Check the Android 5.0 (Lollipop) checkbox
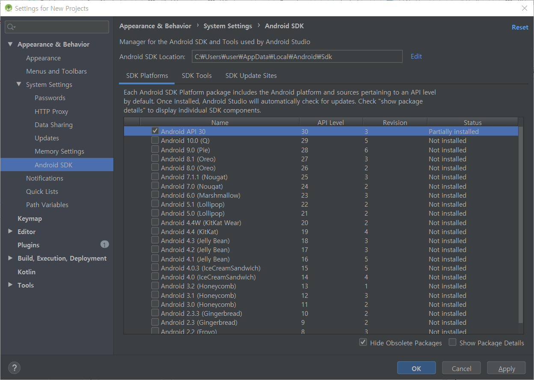Screen dimensions: 534x380 [155, 213]
